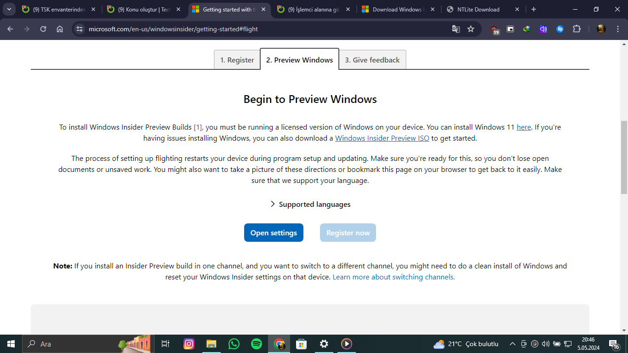Open Microsoft Store from the taskbar
This screenshot has width=628, height=353.
coord(302,344)
